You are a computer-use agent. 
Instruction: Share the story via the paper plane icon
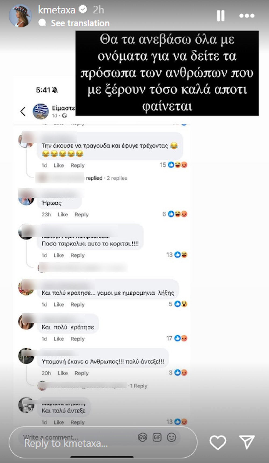click(247, 442)
